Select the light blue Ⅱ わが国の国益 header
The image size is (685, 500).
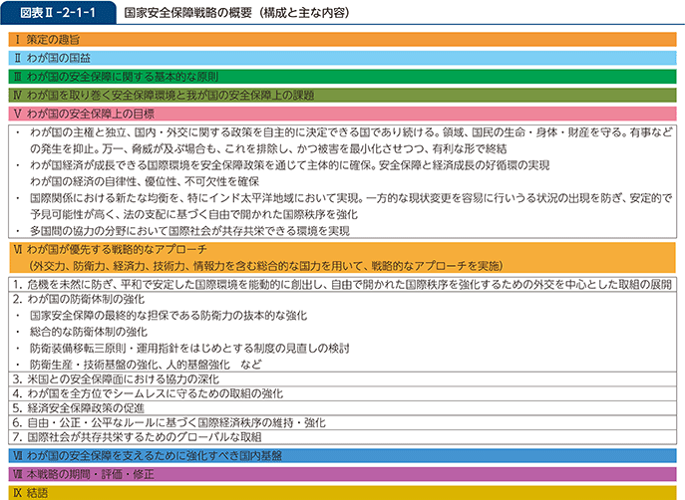click(x=342, y=58)
